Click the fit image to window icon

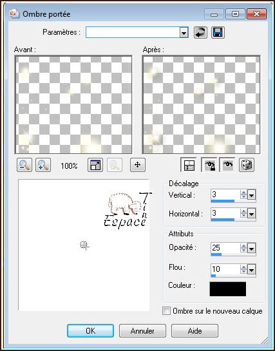pos(95,166)
